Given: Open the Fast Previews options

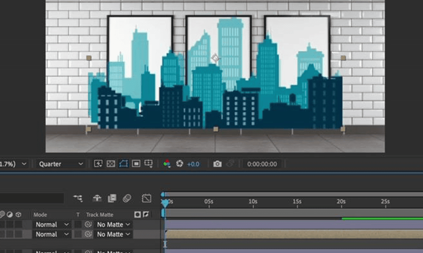Looking at the screenshot, I should (98, 163).
